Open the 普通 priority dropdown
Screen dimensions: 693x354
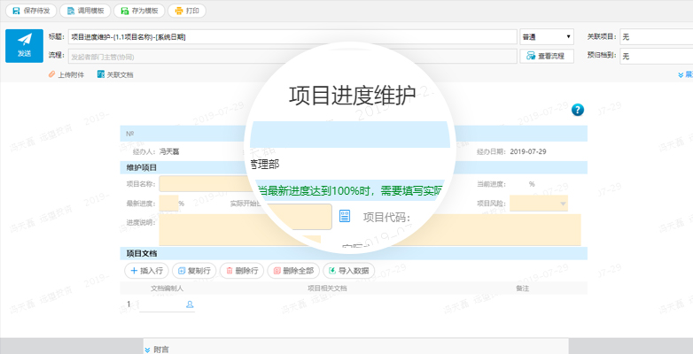pyautogui.click(x=546, y=37)
